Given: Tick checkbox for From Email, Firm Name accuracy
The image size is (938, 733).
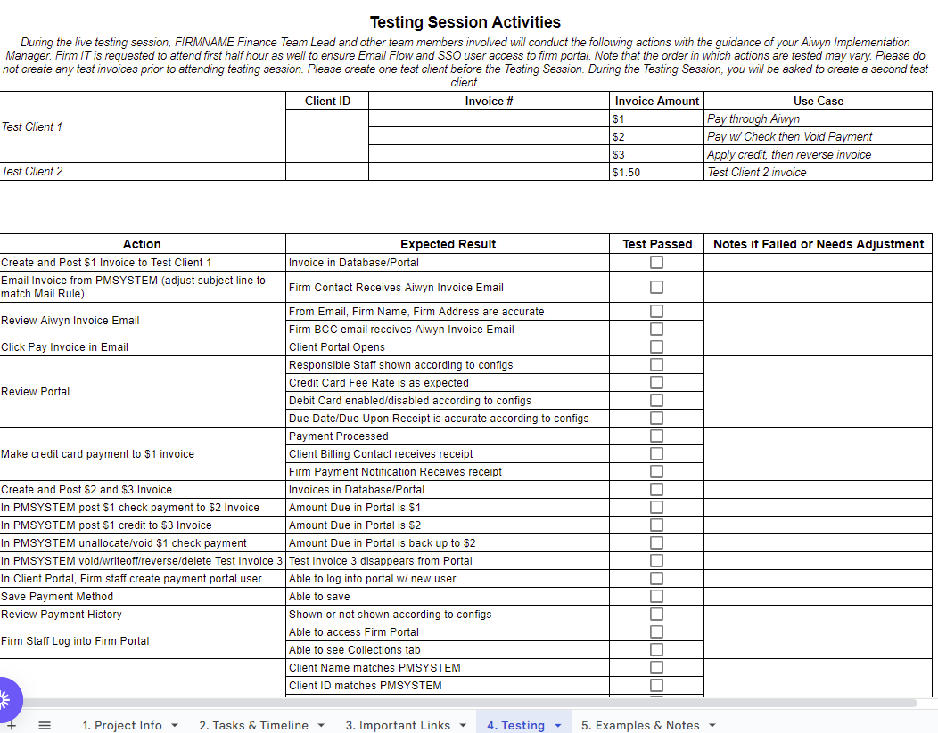Looking at the screenshot, I should 656,311.
